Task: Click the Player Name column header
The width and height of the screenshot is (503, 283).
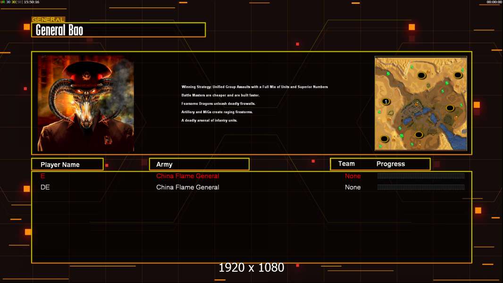Action: (67, 165)
